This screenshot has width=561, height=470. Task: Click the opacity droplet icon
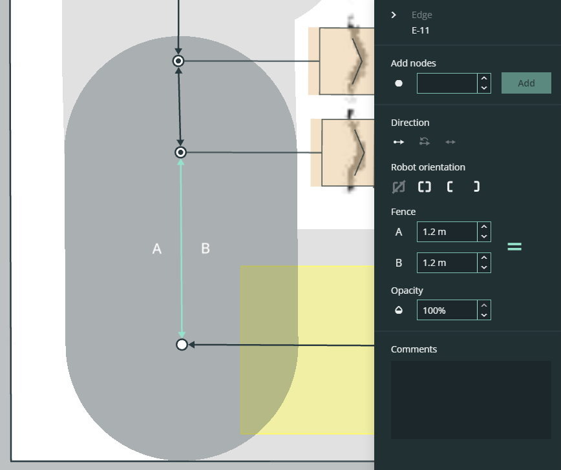[399, 311]
